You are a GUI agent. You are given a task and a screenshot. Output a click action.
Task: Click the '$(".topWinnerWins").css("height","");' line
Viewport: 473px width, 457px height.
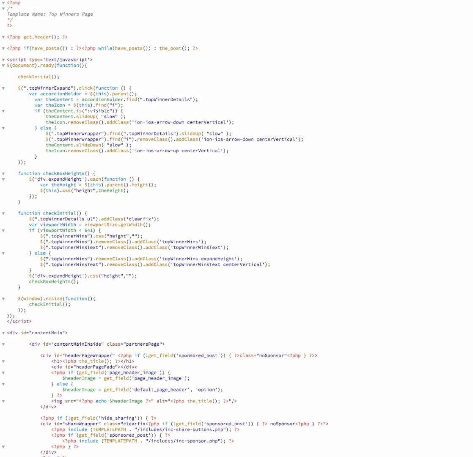click(x=91, y=236)
